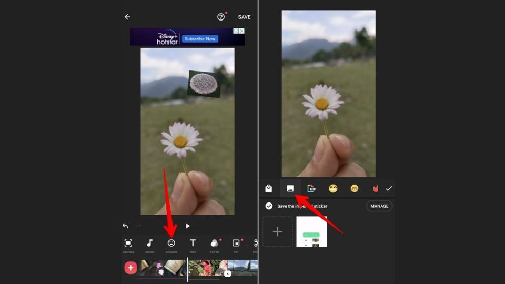The height and width of the screenshot is (284, 505).
Task: Select the red flower timeline clip
Action: pos(208,268)
